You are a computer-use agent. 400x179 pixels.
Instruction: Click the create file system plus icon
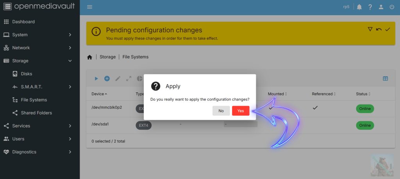pos(107,78)
